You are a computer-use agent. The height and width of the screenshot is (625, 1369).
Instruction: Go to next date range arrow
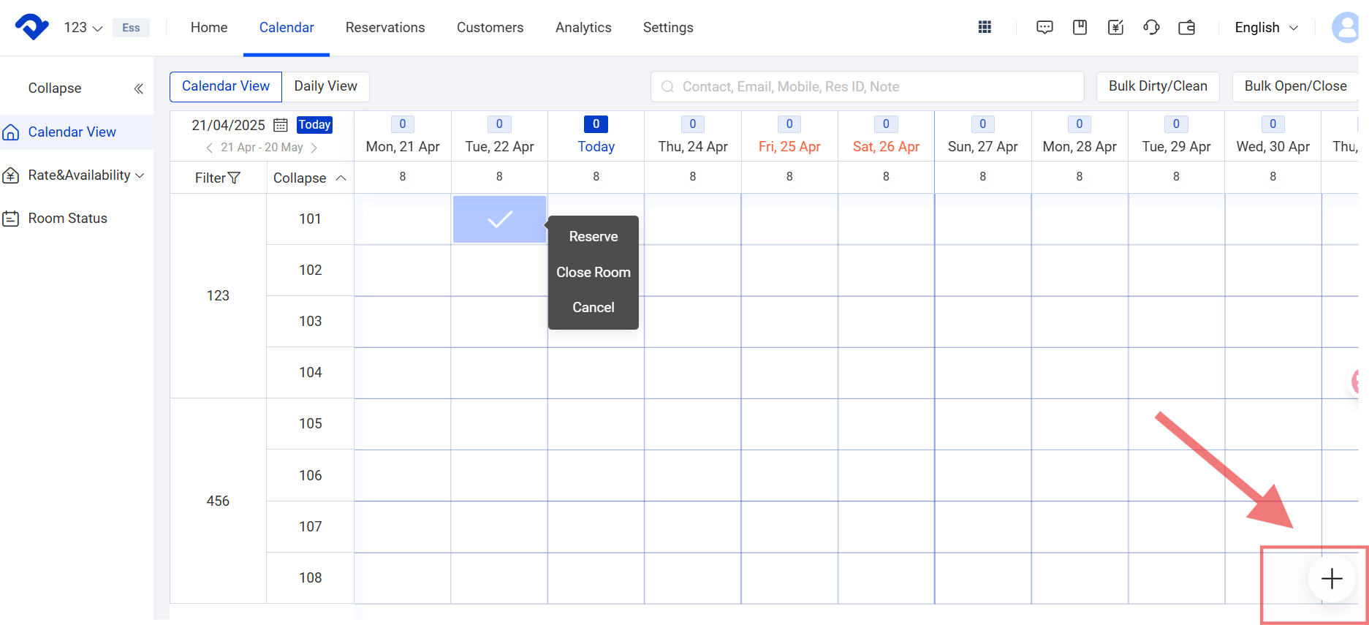(x=314, y=148)
